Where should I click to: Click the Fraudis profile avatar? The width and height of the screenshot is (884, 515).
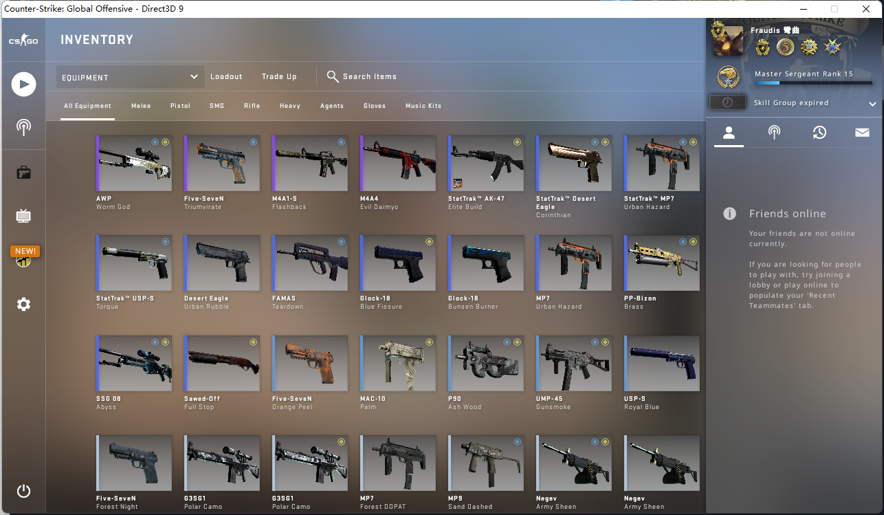coord(727,41)
